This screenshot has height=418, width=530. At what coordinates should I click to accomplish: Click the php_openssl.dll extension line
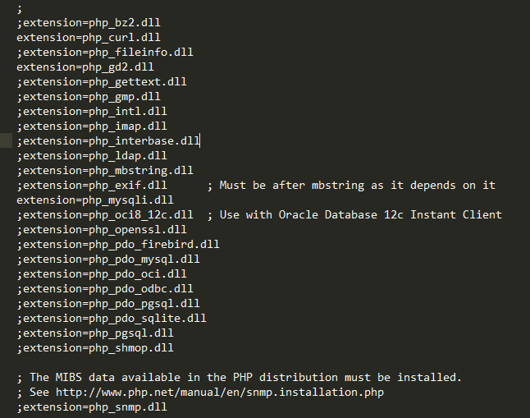click(101, 230)
